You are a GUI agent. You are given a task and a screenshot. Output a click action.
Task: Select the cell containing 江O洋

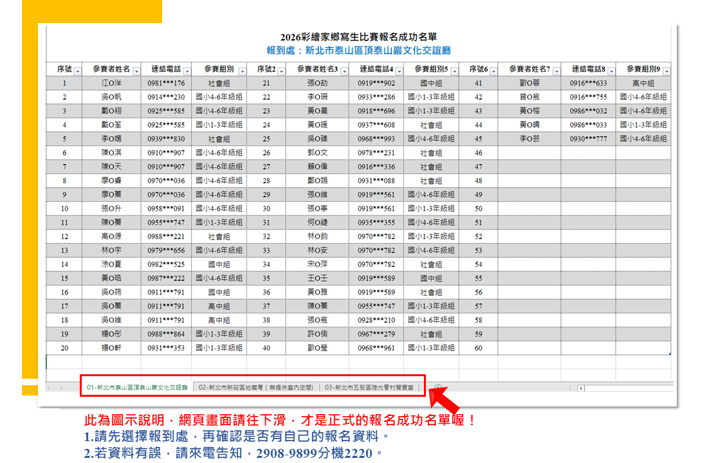(111, 83)
